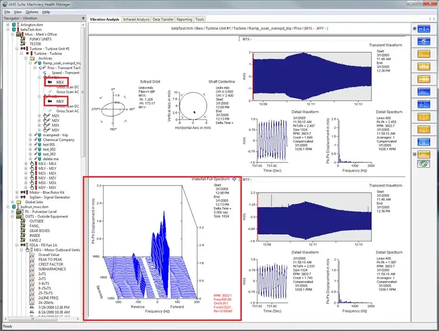The image size is (439, 331).
Task: Click the Waterfall Full Spectrum cursor icon
Action: click(x=234, y=179)
